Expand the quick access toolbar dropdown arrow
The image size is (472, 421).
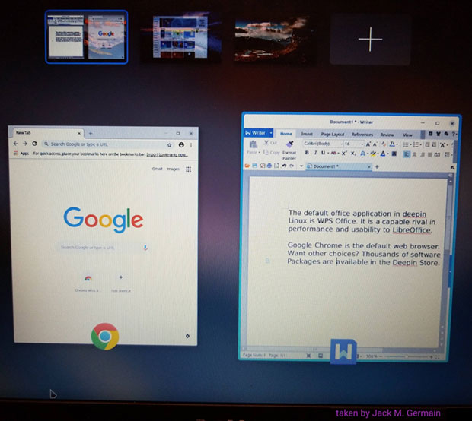point(301,166)
